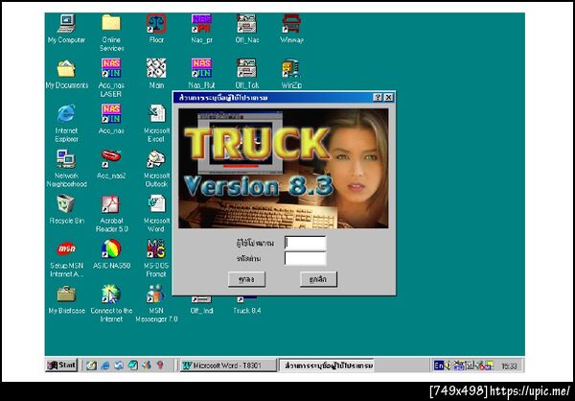Select the Main desktop icon

(x=156, y=68)
